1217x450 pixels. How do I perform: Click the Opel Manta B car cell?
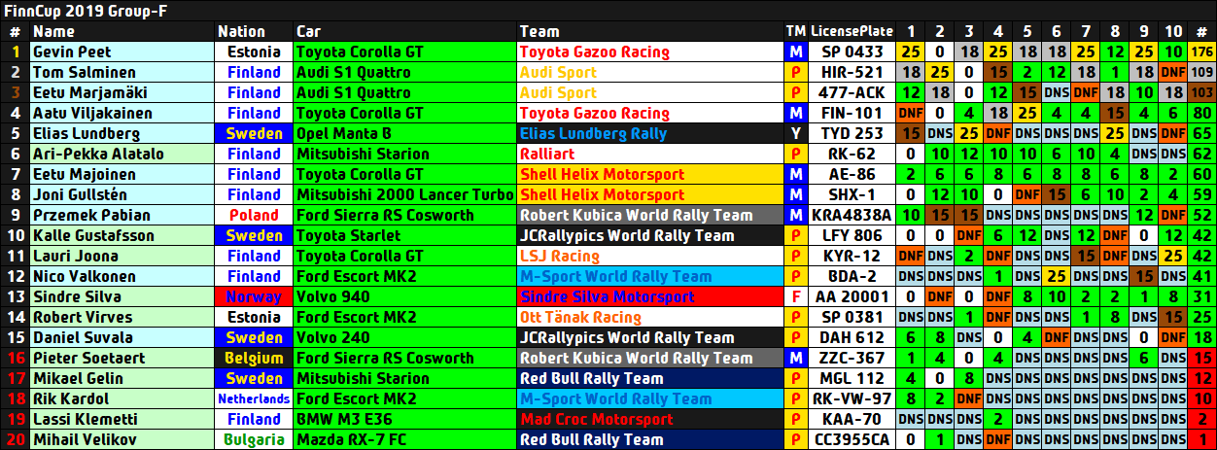[x=404, y=133]
